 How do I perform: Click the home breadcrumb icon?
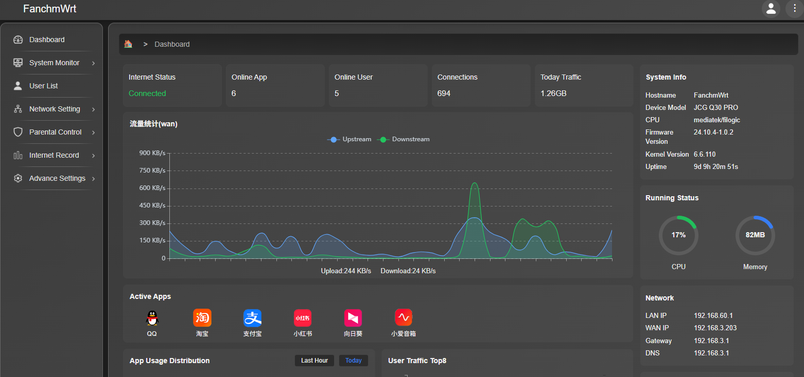tap(128, 44)
